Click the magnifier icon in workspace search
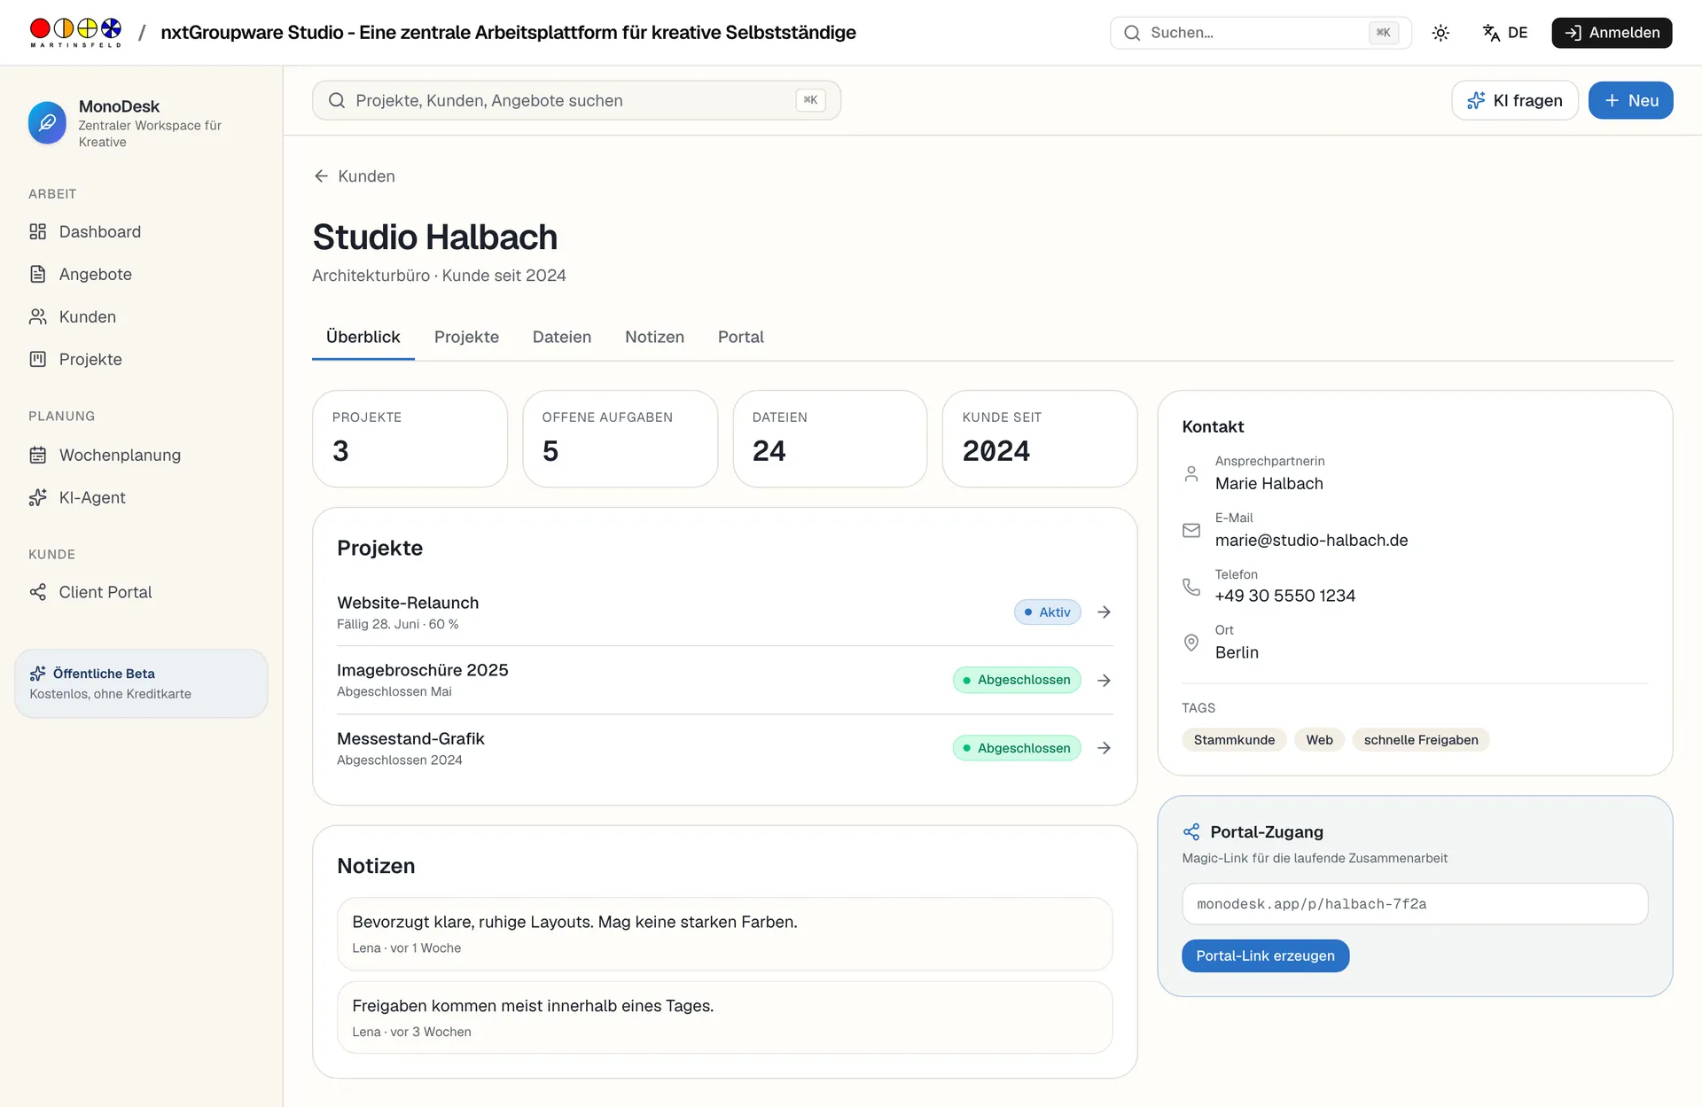The width and height of the screenshot is (1702, 1107). coord(337,100)
